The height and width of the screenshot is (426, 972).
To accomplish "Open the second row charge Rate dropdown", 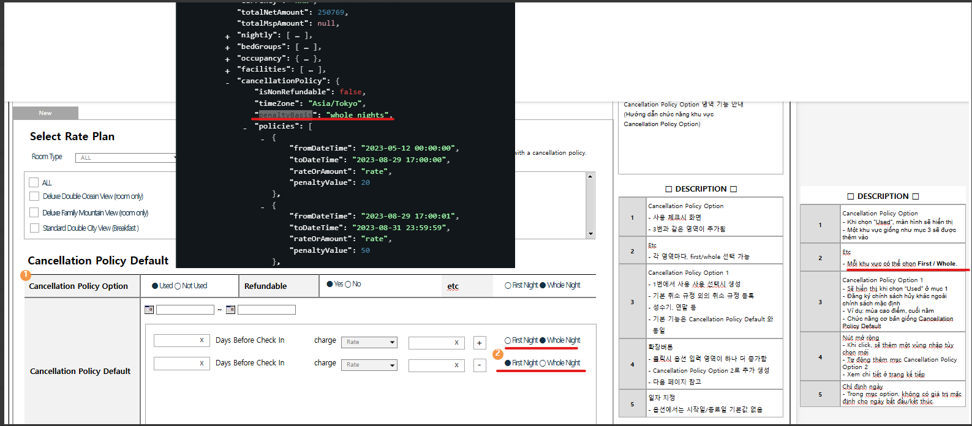I will coord(369,365).
